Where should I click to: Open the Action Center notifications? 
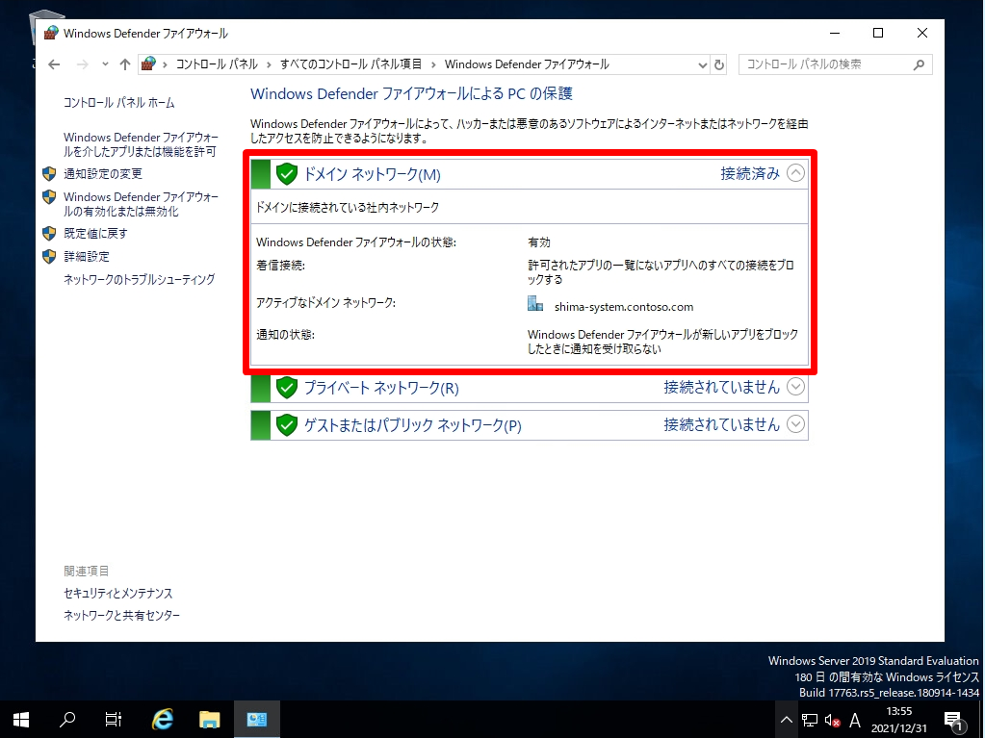click(954, 720)
